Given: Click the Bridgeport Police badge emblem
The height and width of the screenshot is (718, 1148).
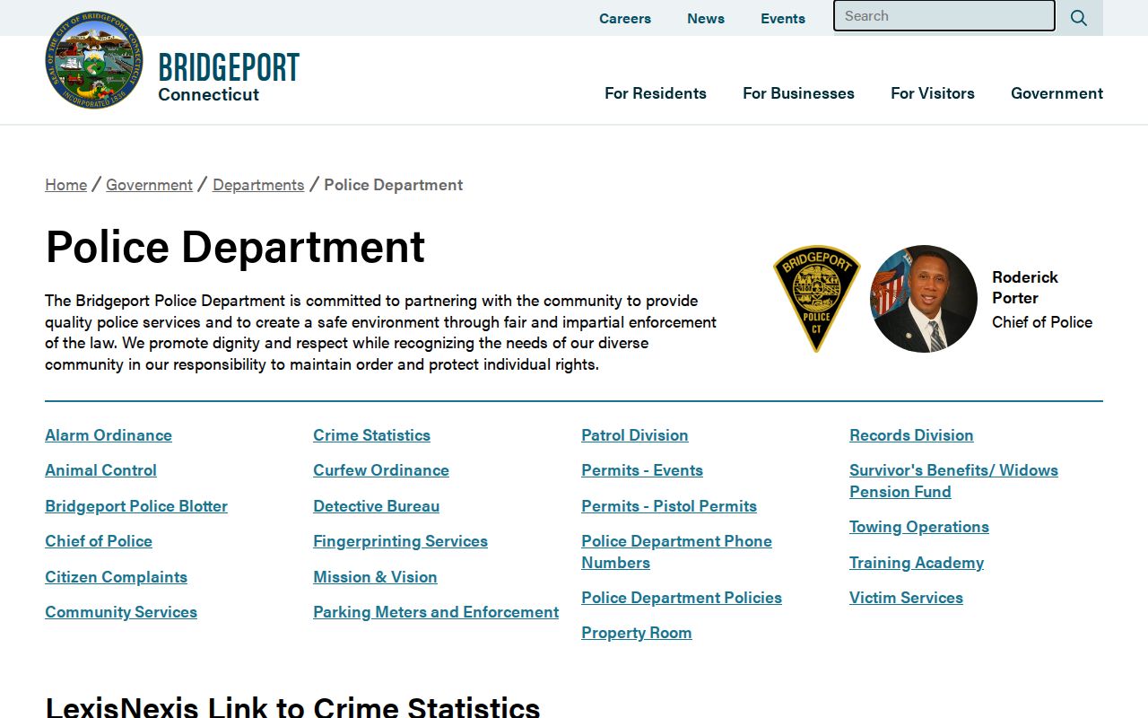Looking at the screenshot, I should click(x=816, y=299).
